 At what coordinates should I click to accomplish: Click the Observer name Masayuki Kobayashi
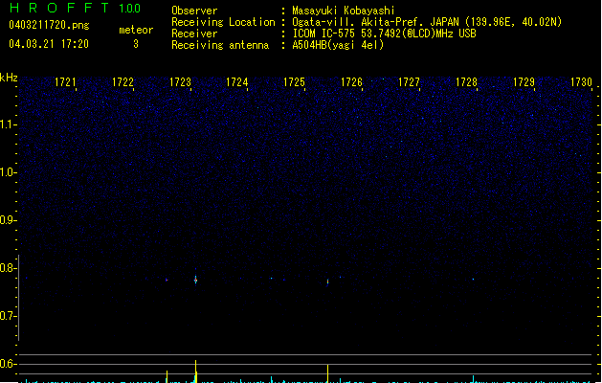point(344,11)
